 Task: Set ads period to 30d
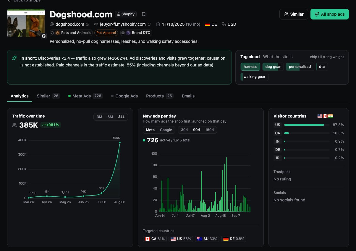184,130
